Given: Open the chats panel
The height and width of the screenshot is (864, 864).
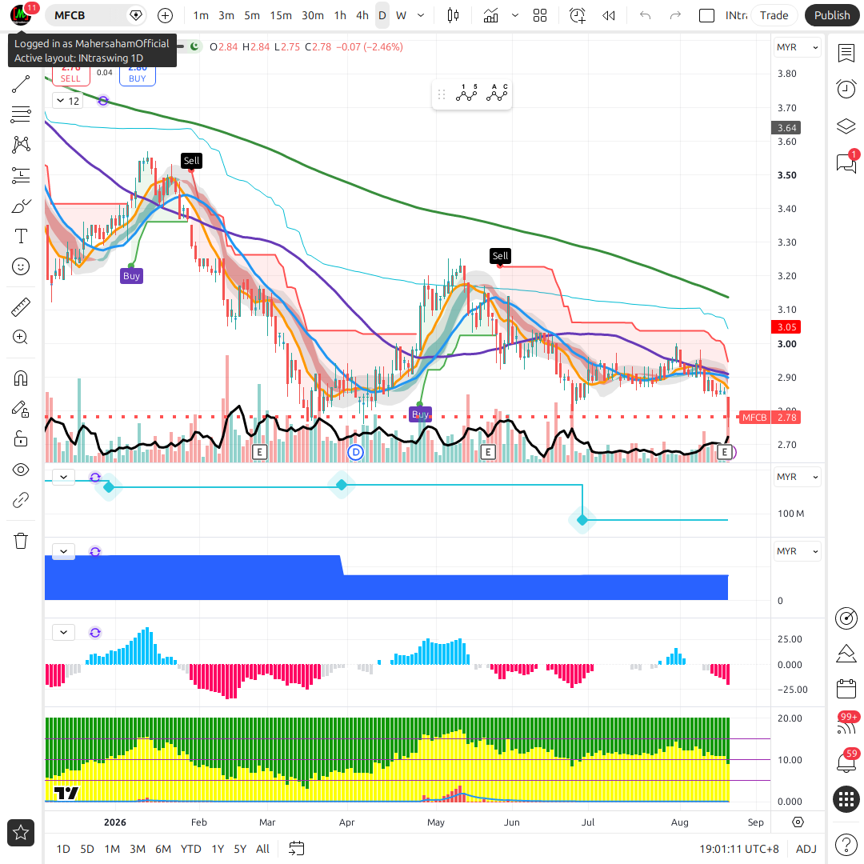Looking at the screenshot, I should pos(846,163).
